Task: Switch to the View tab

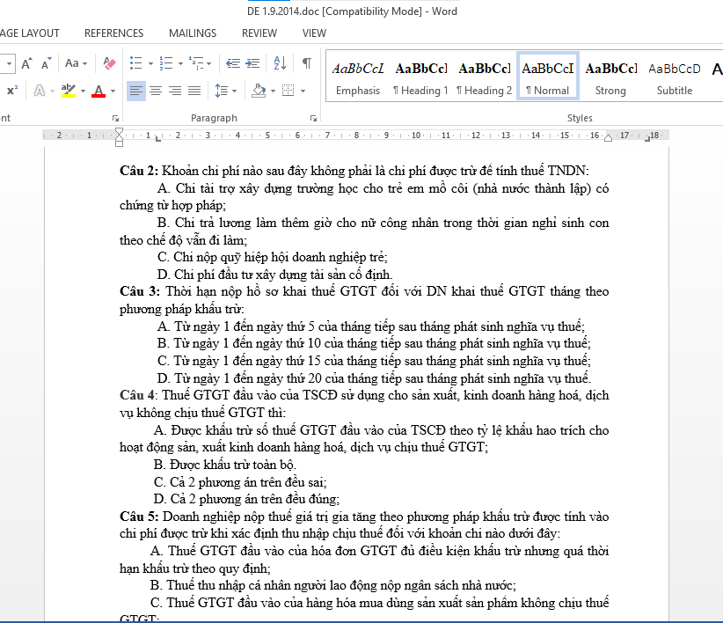Action: (314, 33)
